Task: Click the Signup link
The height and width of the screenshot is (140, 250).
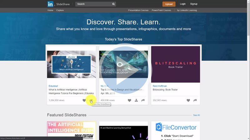Action: [x=194, y=4]
